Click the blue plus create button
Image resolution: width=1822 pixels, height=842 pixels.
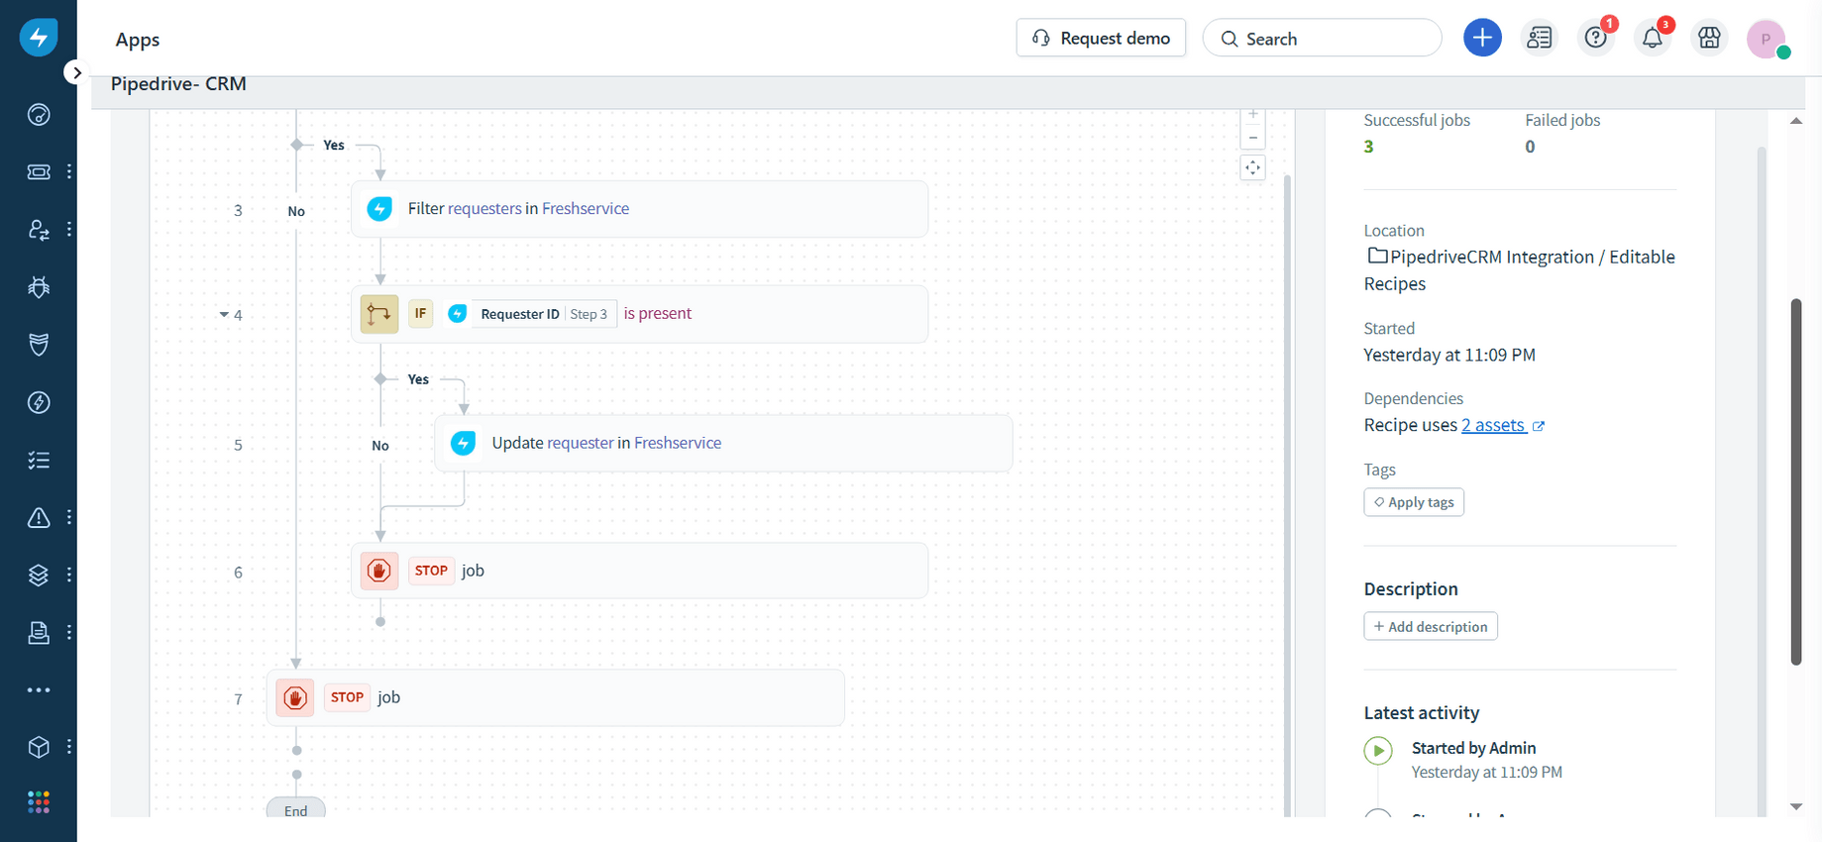pyautogui.click(x=1482, y=38)
